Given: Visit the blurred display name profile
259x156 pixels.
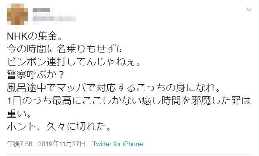Looking at the screenshot, I should pyautogui.click(x=41, y=10).
